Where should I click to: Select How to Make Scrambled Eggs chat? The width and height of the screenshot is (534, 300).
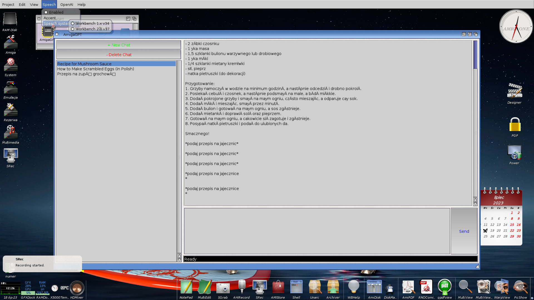point(116,69)
